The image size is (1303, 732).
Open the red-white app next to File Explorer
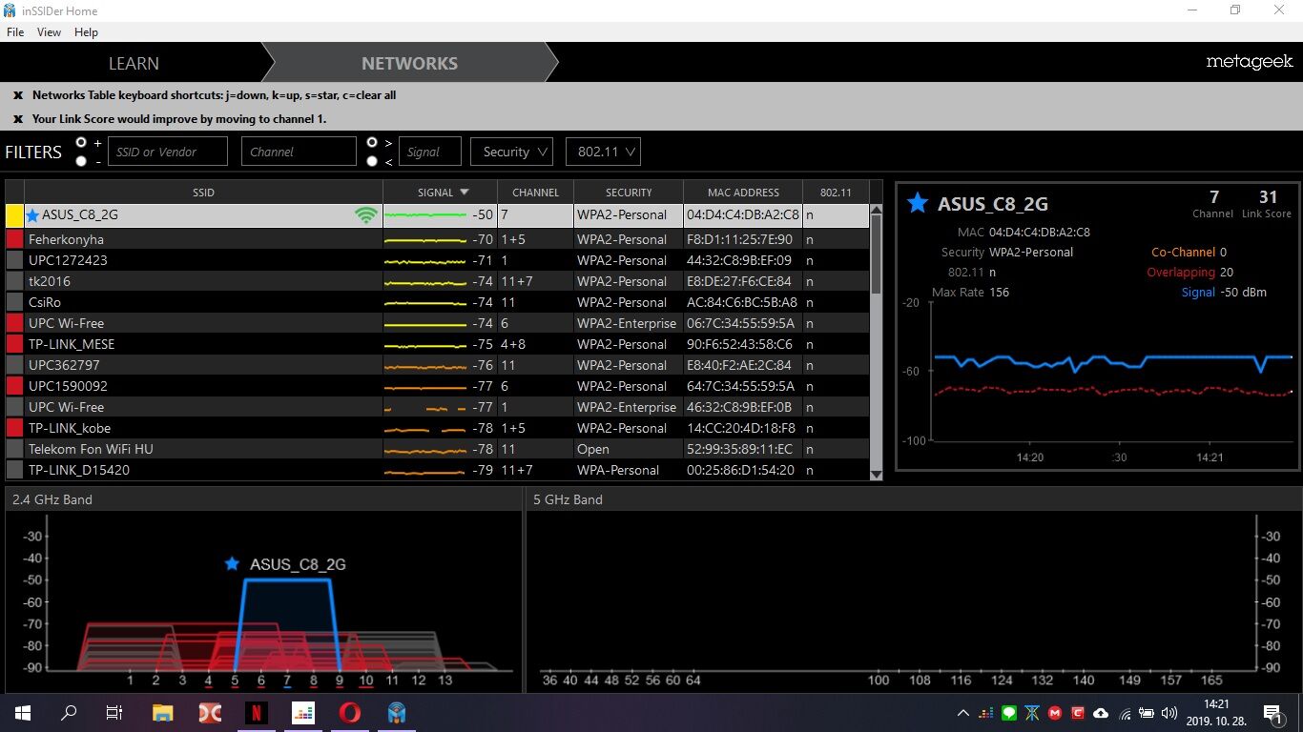pyautogui.click(x=210, y=712)
